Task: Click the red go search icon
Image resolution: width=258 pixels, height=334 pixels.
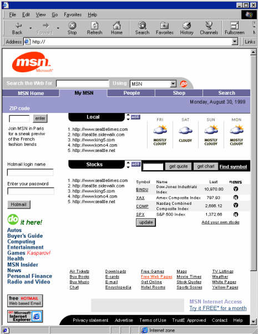Action: (184, 83)
